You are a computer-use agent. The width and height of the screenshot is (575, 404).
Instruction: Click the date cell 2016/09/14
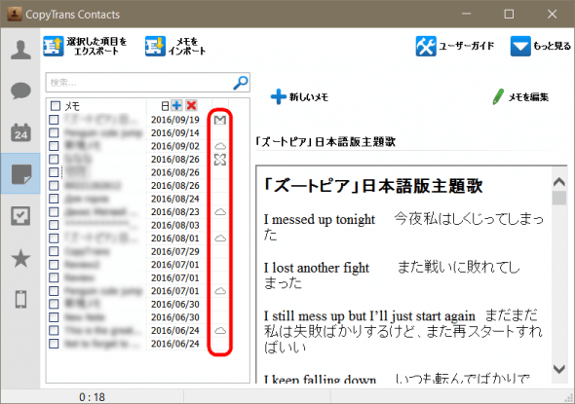[x=175, y=133]
